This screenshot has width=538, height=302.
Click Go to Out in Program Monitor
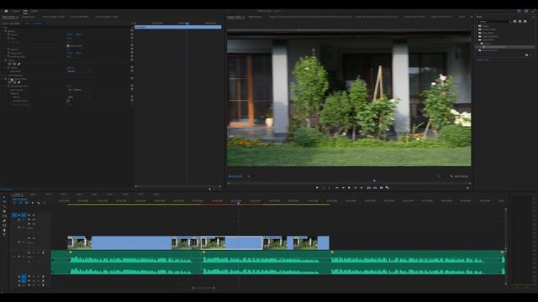pos(361,188)
